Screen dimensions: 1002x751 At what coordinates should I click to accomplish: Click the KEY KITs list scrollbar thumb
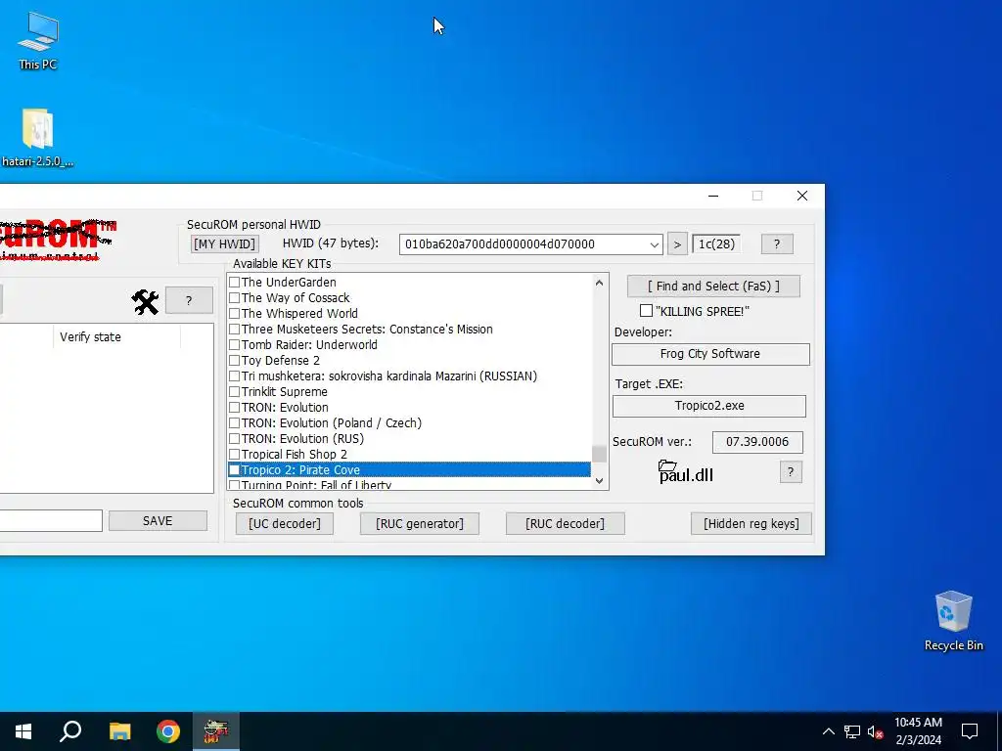coord(599,454)
